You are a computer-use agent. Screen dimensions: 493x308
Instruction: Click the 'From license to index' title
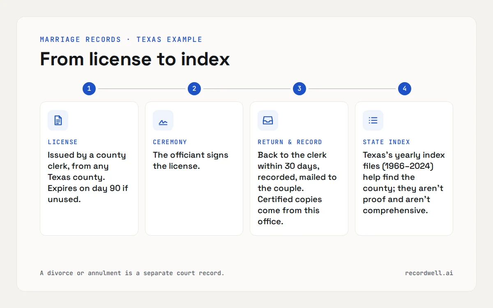pos(135,59)
